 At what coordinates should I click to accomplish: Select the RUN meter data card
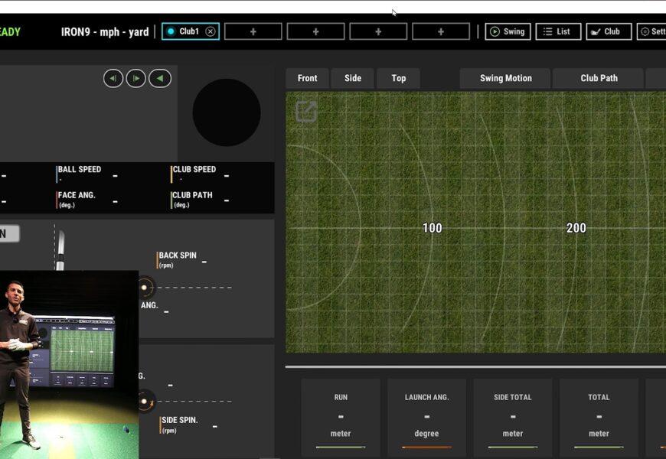(x=341, y=418)
